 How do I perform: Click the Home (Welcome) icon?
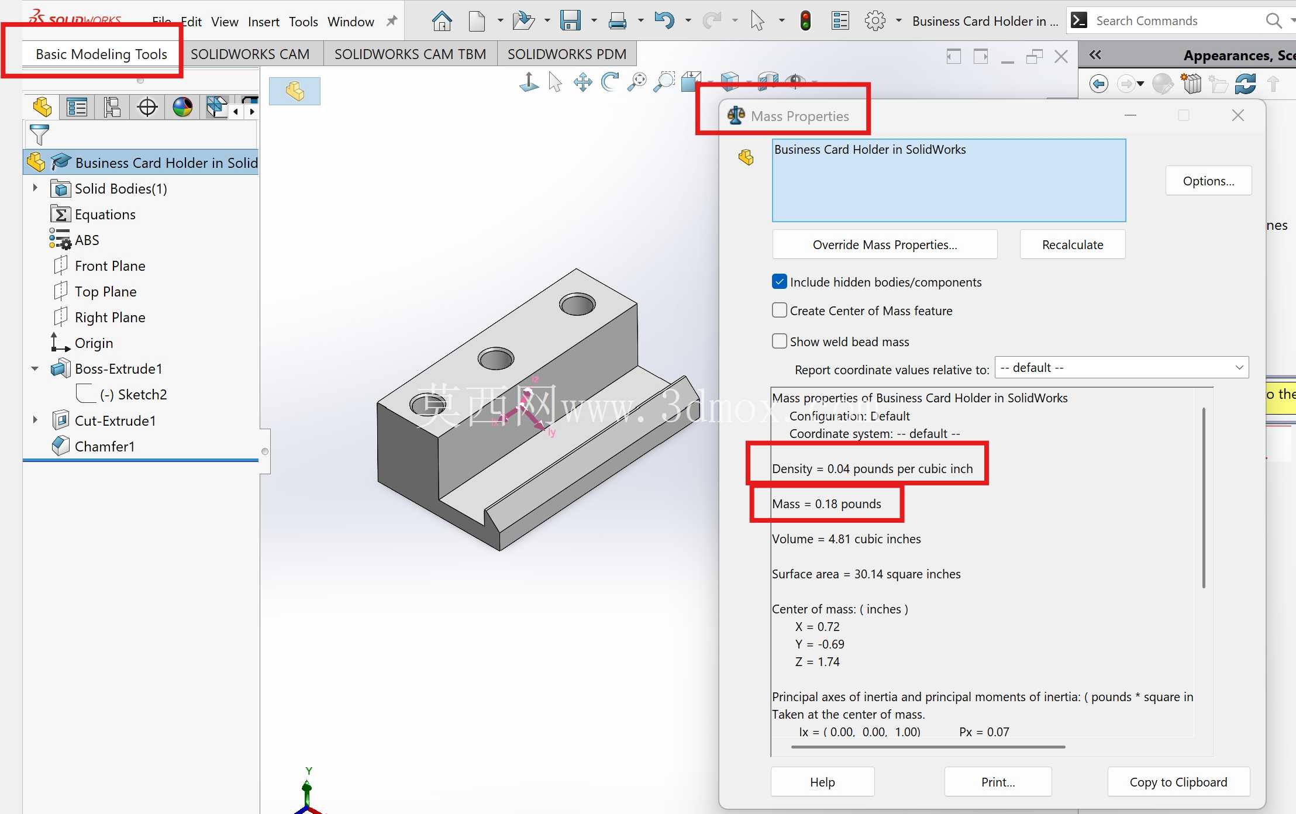coord(442,21)
